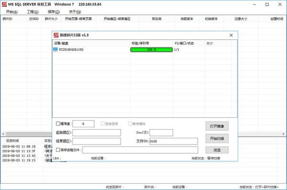
Task: Enable the 保存进程文件 checkbox
Action: 58,150
